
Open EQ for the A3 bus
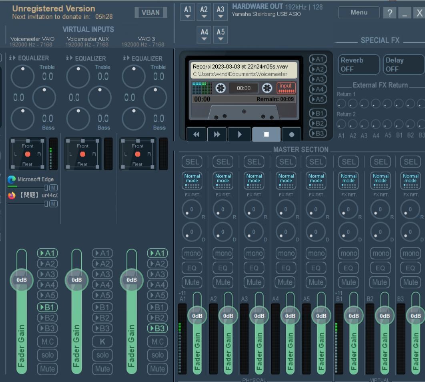coord(254,268)
